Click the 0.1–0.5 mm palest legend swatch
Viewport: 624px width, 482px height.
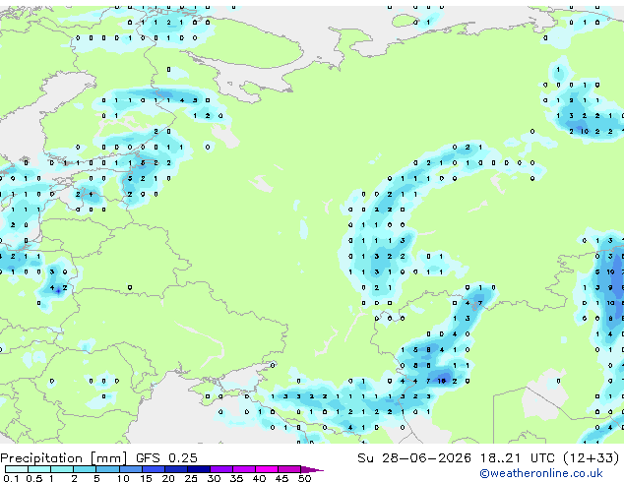[17, 469]
